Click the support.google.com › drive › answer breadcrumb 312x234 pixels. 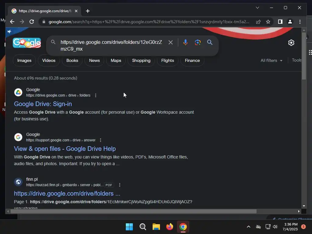click(x=61, y=140)
